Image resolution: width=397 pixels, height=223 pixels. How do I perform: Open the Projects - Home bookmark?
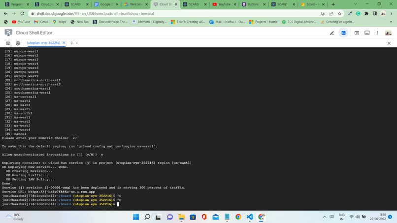(x=264, y=22)
